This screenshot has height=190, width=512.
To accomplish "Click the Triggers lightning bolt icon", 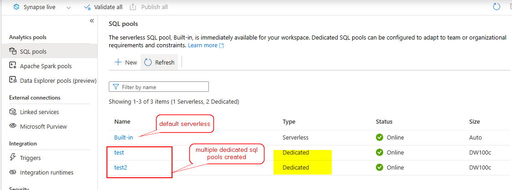I will (13, 158).
